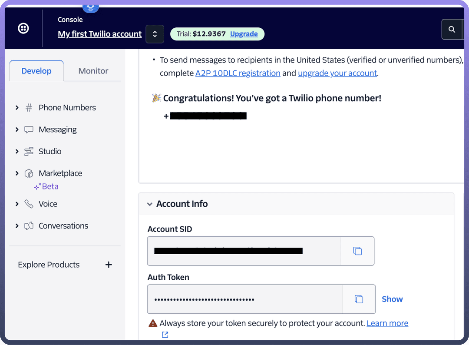Viewport: 469px width, 345px height.
Task: Click the Phone Numbers hash icon
Action: pyautogui.click(x=29, y=108)
